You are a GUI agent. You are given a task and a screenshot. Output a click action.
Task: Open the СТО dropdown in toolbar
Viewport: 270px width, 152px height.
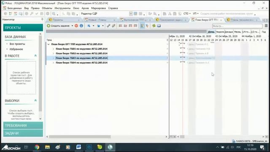pos(187,14)
